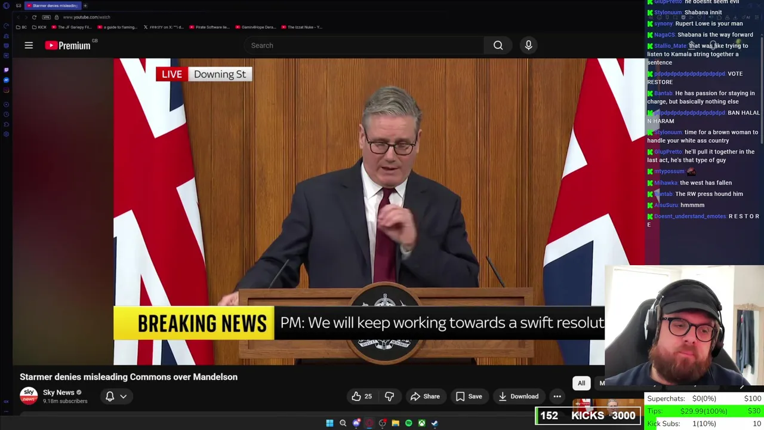
Task: Click the address bar URL
Action: tap(86, 17)
